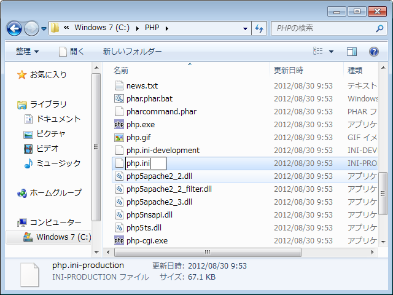393x295 pixels.
Task: Click php.ini-production name in details pane
Action: click(88, 265)
